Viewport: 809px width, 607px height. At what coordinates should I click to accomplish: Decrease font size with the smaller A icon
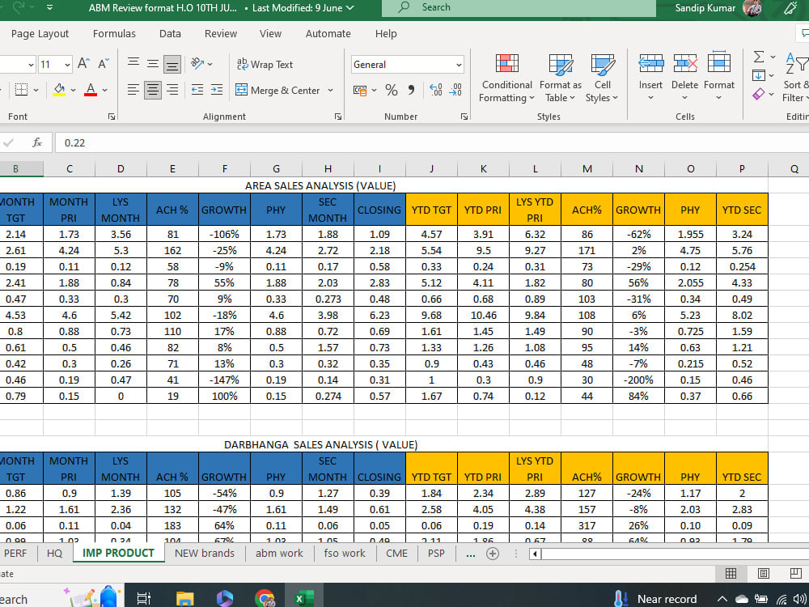tap(104, 64)
